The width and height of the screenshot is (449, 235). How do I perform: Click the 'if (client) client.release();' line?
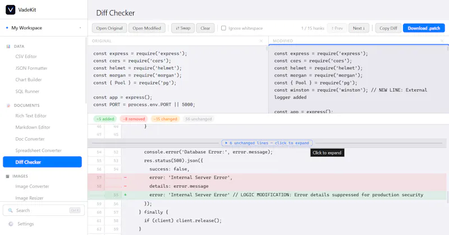[x=183, y=220]
